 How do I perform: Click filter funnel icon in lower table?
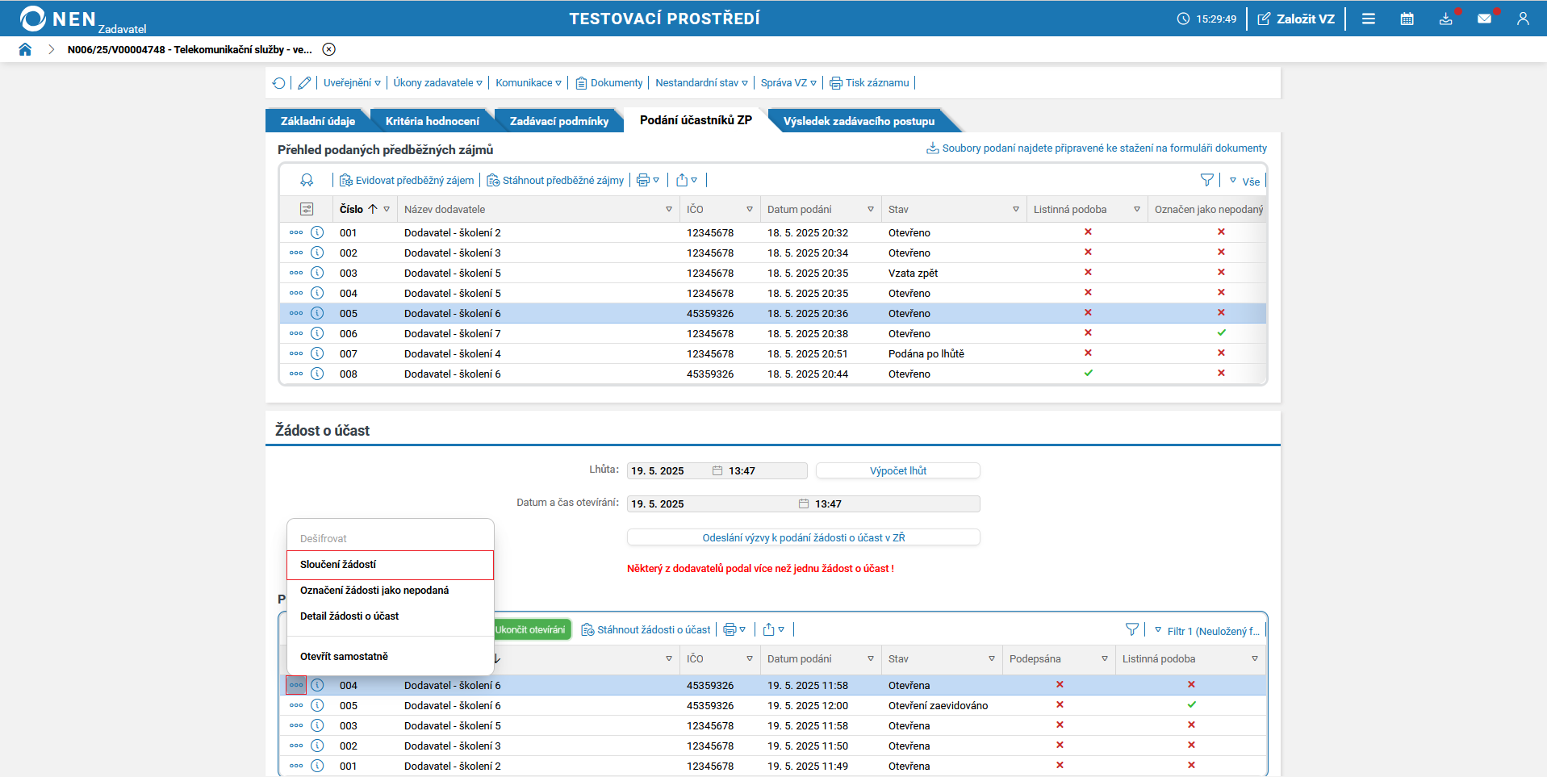1132,630
